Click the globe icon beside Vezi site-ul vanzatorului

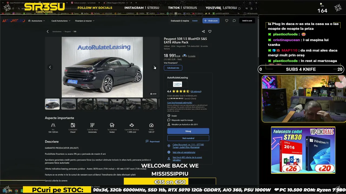[169, 152]
